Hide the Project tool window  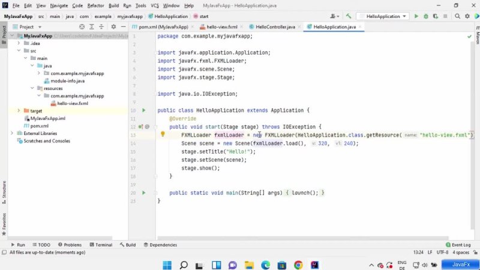click(123, 27)
